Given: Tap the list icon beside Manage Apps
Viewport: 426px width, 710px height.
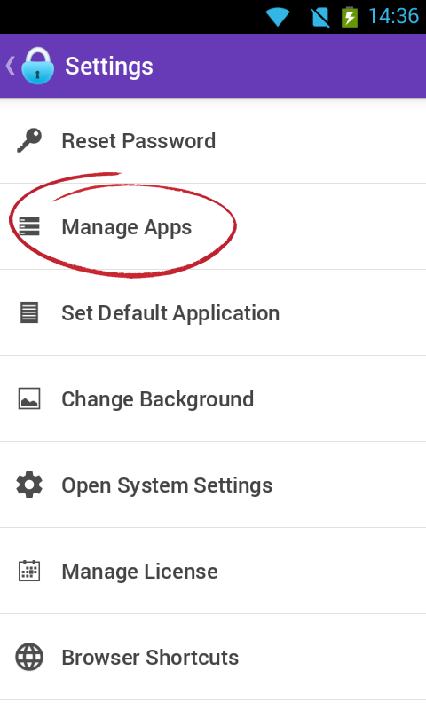Looking at the screenshot, I should tap(29, 226).
